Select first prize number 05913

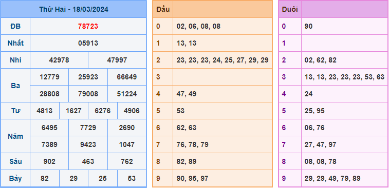point(88,44)
